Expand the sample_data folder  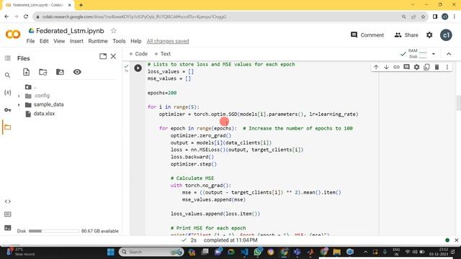pos(19,105)
